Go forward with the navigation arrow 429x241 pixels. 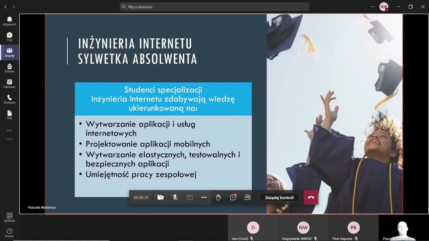pos(13,7)
